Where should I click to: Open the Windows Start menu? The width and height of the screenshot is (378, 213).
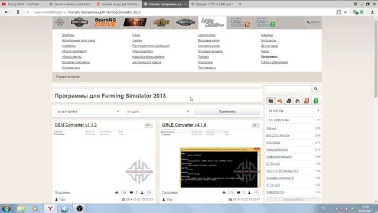coord(6,208)
